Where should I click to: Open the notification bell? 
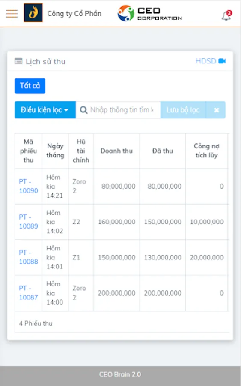pos(226,15)
